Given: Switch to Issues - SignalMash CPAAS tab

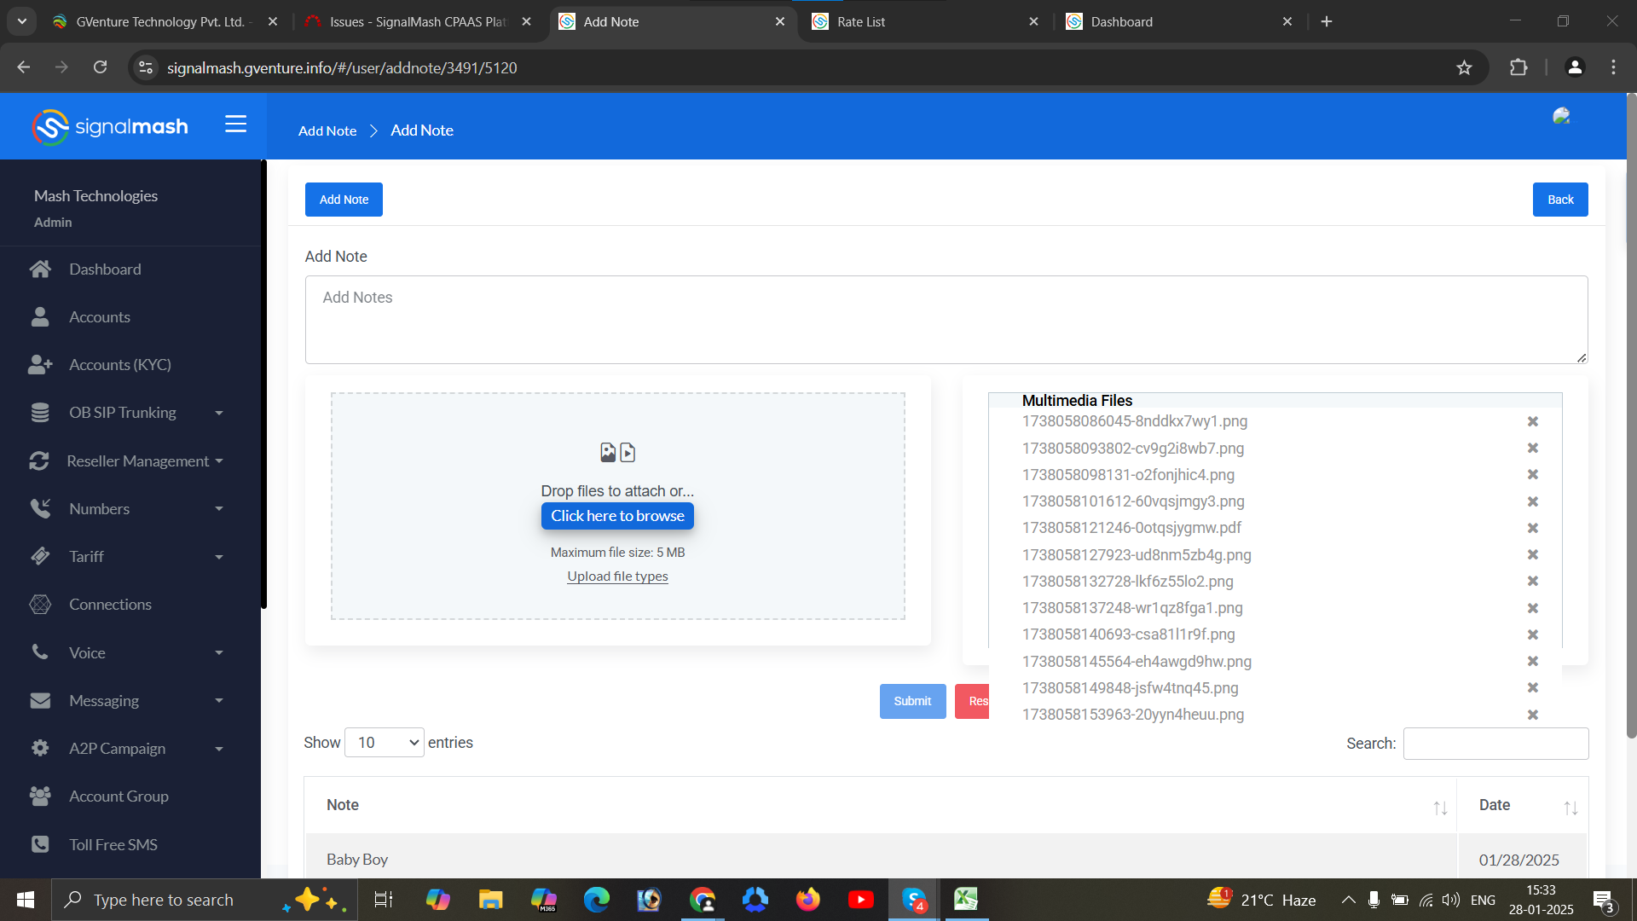Looking at the screenshot, I should (418, 21).
